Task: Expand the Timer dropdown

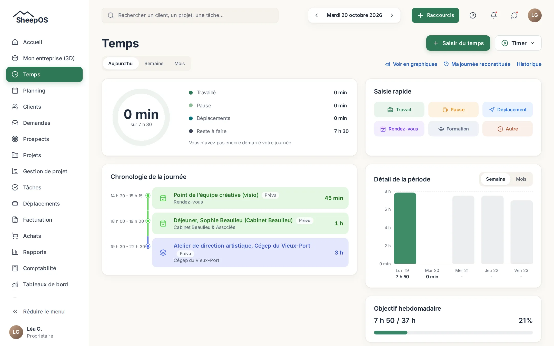Action: pos(518,43)
